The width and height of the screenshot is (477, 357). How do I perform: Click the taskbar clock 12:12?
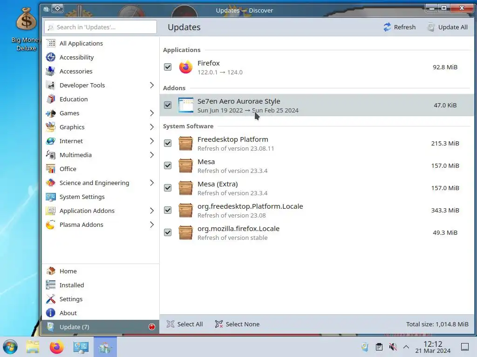[433, 347]
